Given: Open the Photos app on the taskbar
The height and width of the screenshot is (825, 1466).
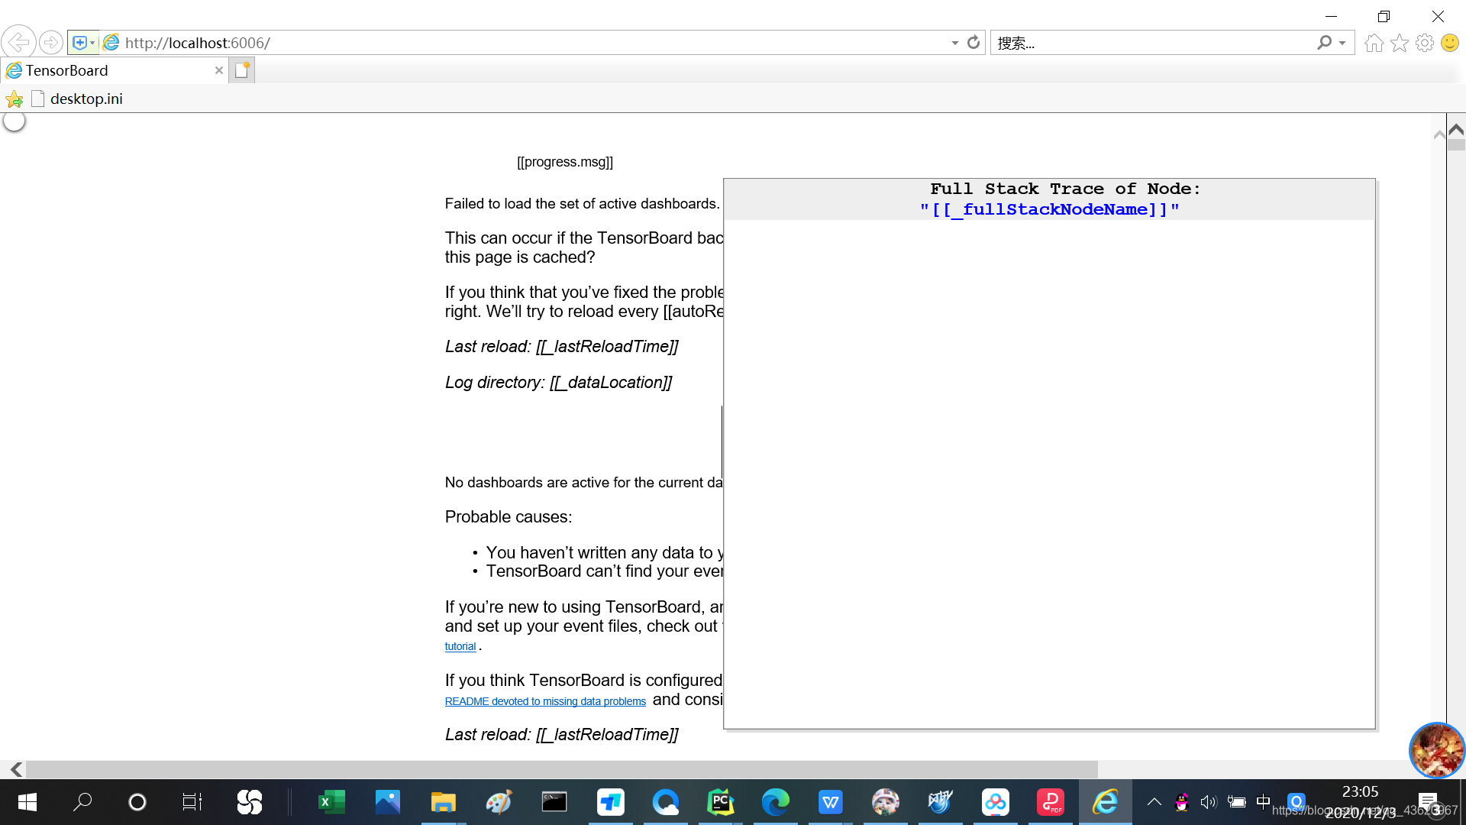Looking at the screenshot, I should click(x=388, y=802).
